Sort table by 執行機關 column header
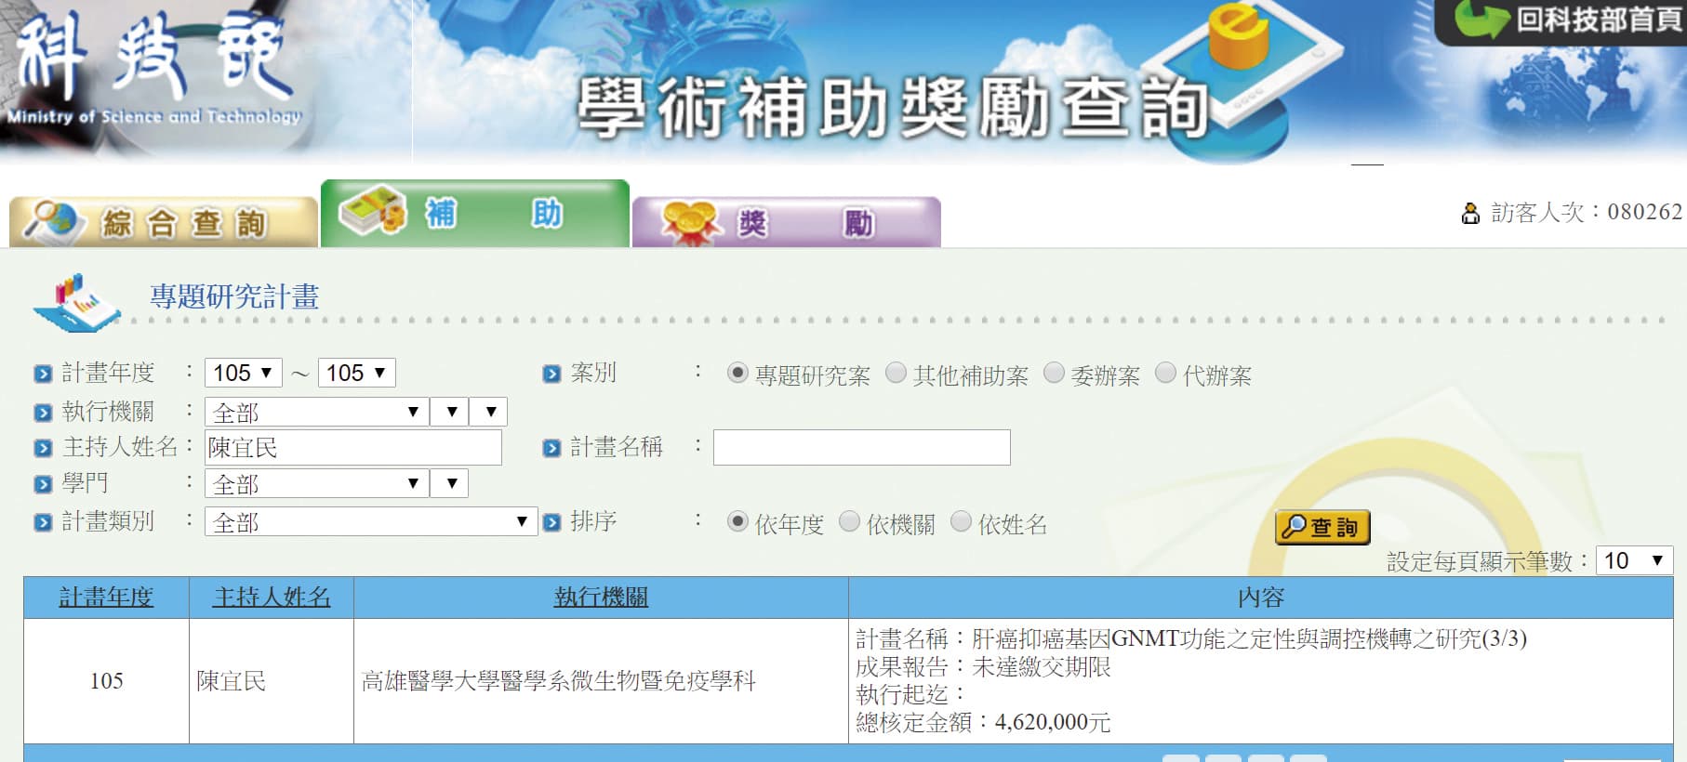Image resolution: width=1687 pixels, height=762 pixels. 601,598
